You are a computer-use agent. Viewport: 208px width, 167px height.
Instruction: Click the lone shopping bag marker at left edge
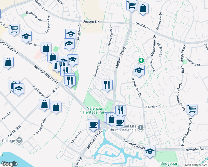(x=8, y=62)
